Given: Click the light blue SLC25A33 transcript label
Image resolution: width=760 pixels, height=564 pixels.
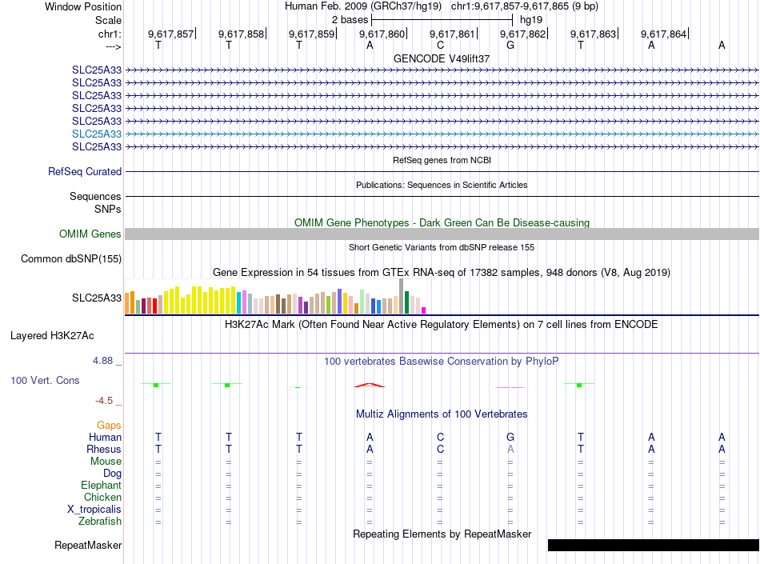Looking at the screenshot, I should [x=97, y=134].
